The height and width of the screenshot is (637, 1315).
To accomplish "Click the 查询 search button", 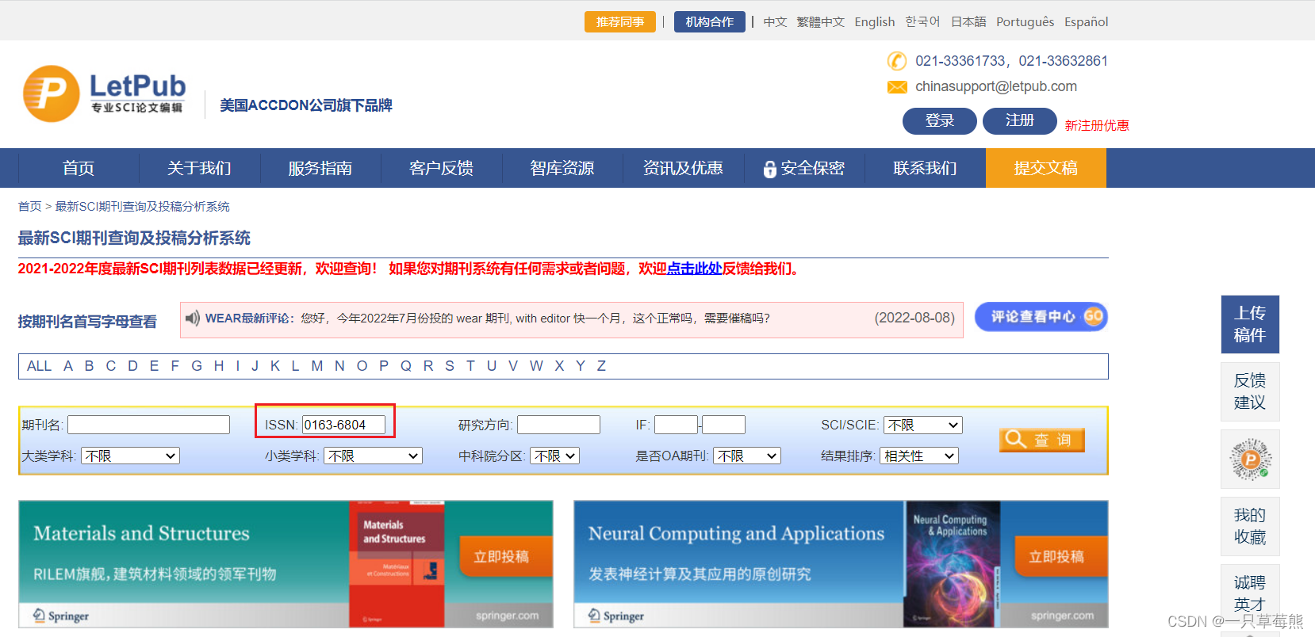I will click(x=1041, y=440).
